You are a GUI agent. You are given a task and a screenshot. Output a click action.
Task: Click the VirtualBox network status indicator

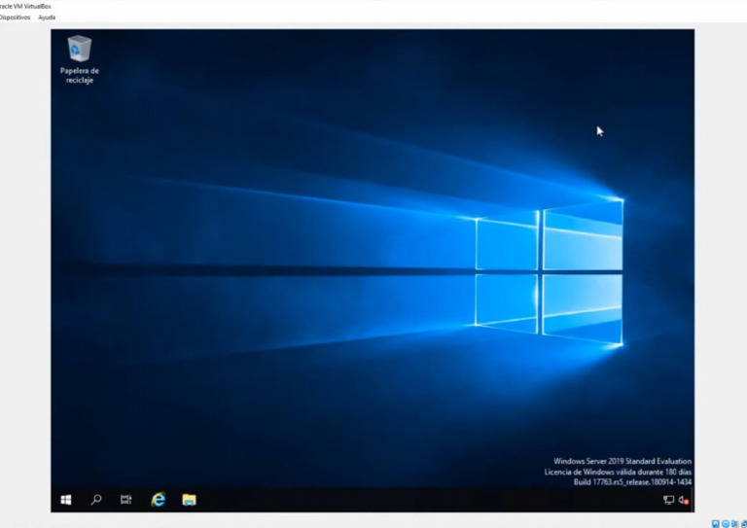[744, 524]
